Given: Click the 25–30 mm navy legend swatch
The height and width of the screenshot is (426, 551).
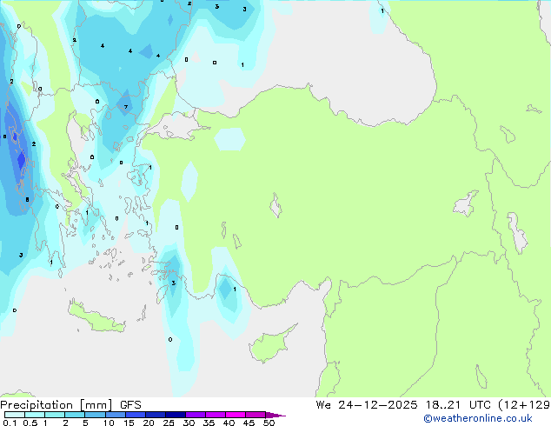Looking at the screenshot, I should click(x=175, y=415).
